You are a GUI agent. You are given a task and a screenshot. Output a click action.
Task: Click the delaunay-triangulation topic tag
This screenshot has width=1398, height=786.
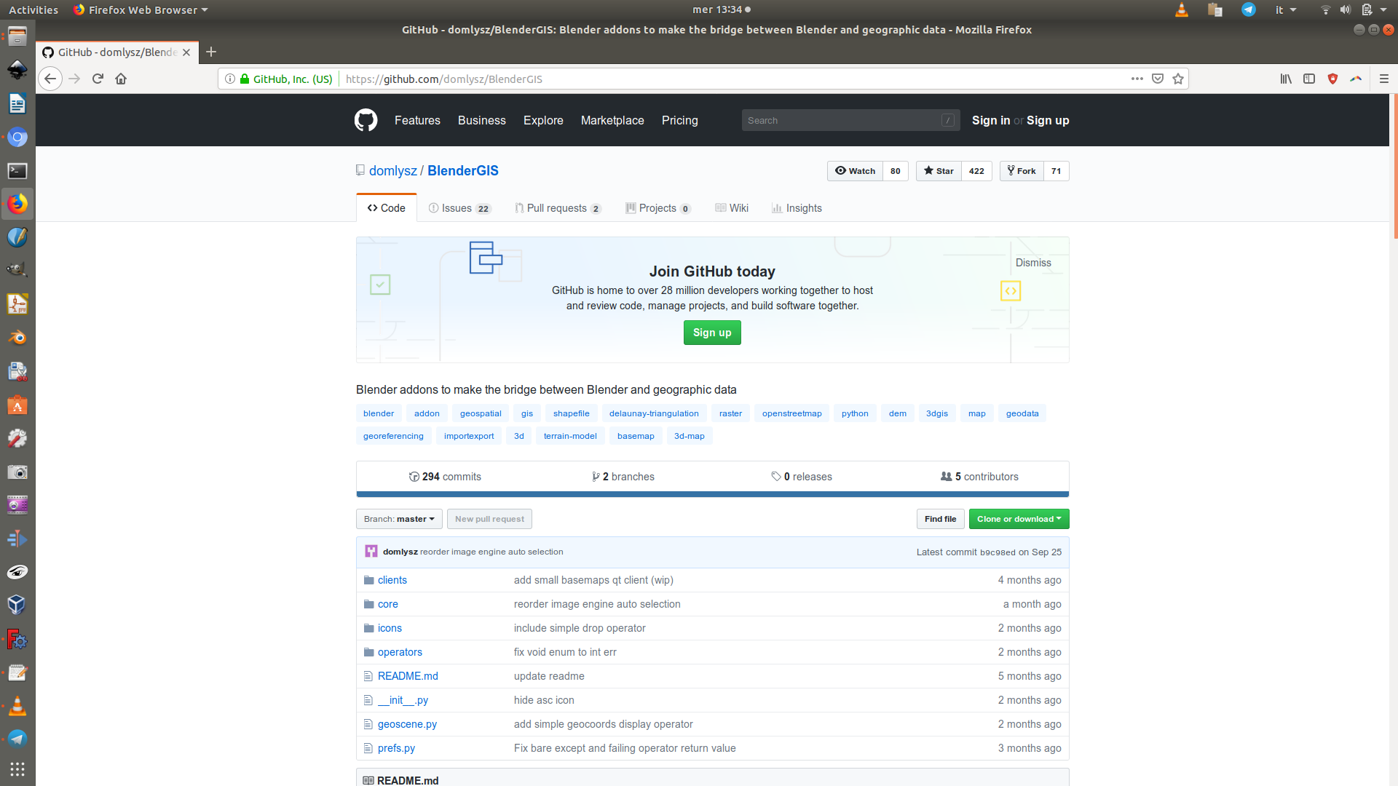pos(654,413)
